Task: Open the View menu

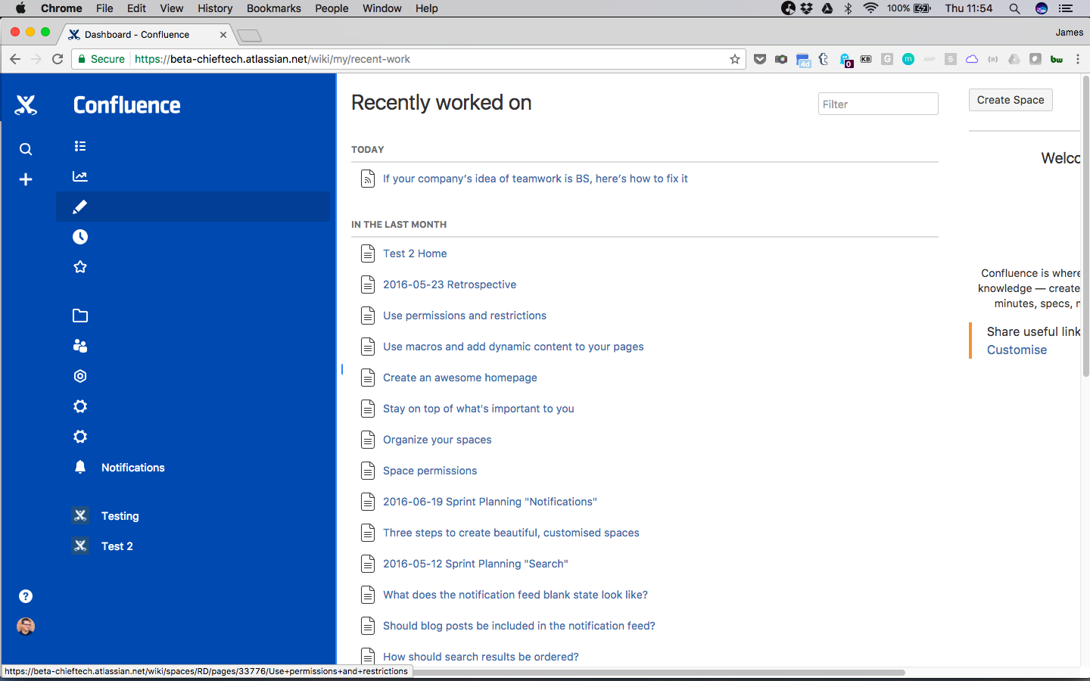Action: click(x=172, y=8)
